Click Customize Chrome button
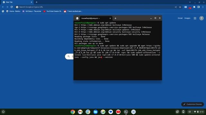Screen dimensions: 206x115 [192, 104]
